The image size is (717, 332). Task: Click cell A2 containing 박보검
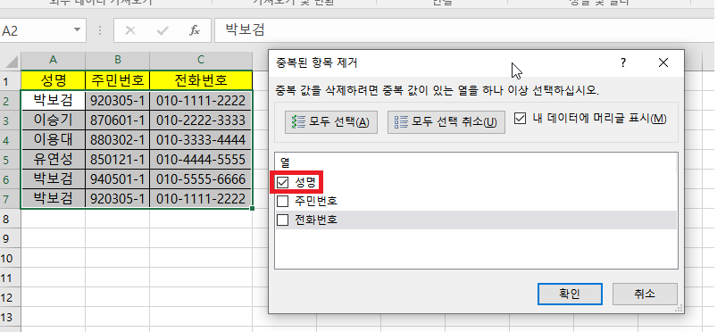[x=53, y=100]
